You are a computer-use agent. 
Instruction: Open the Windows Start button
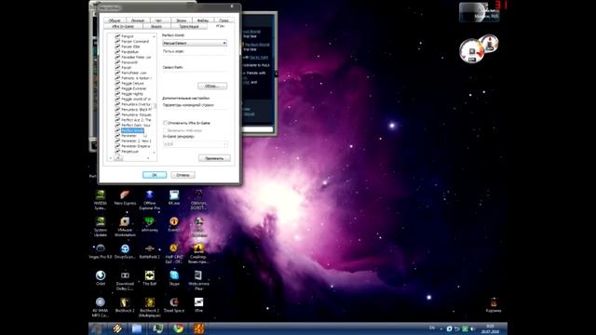click(x=98, y=328)
